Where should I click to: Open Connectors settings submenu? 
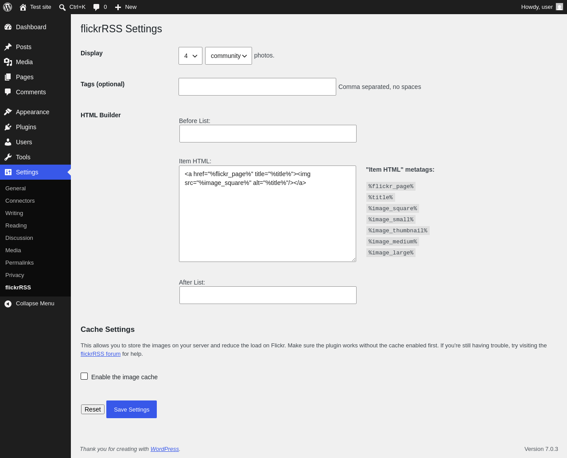20,201
